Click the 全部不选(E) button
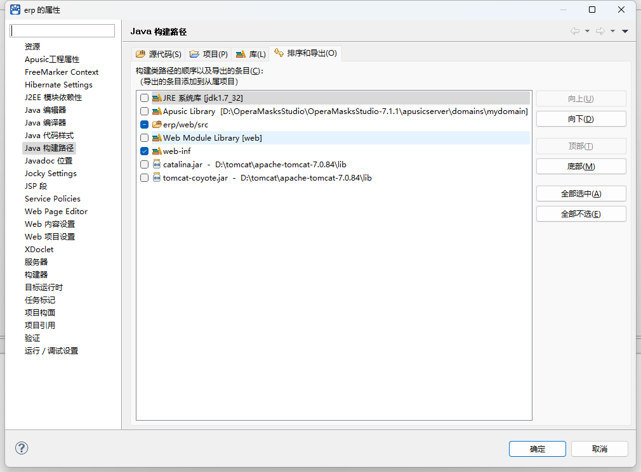The height and width of the screenshot is (472, 641). pyautogui.click(x=581, y=214)
